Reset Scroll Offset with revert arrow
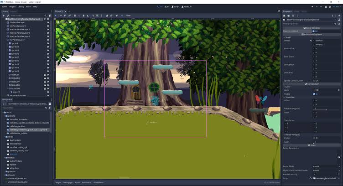This screenshot has width=343, height=186. click(x=311, y=41)
